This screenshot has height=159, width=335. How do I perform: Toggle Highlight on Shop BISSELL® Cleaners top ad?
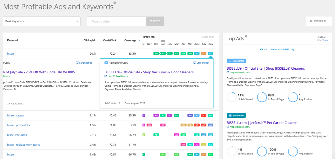[236, 61]
